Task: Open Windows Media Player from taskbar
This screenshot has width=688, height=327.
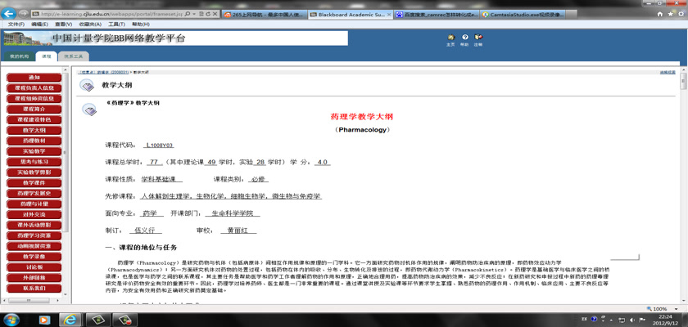Action: [x=43, y=320]
